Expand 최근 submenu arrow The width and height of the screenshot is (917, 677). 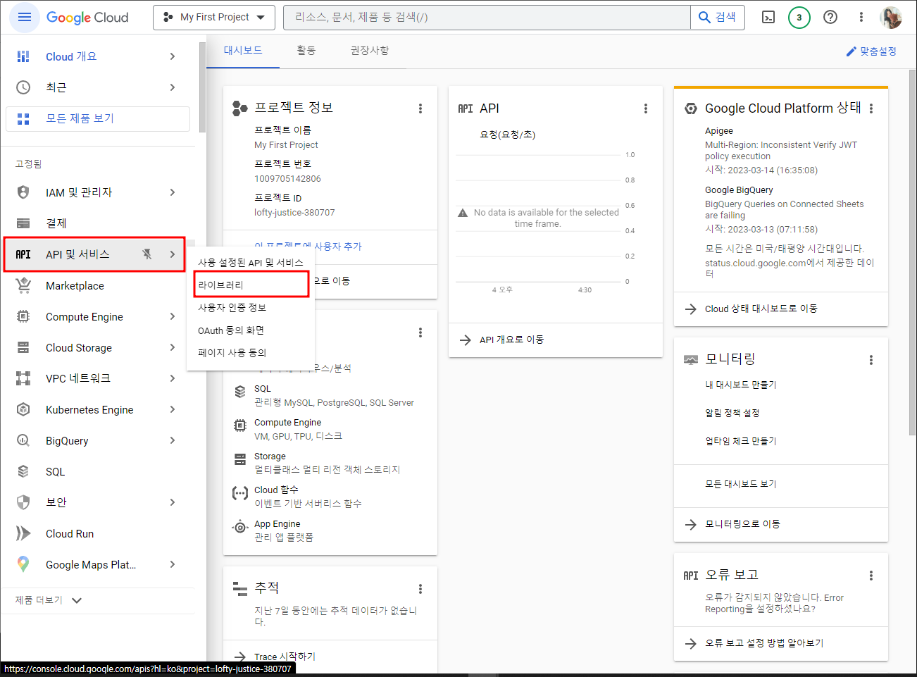point(173,87)
